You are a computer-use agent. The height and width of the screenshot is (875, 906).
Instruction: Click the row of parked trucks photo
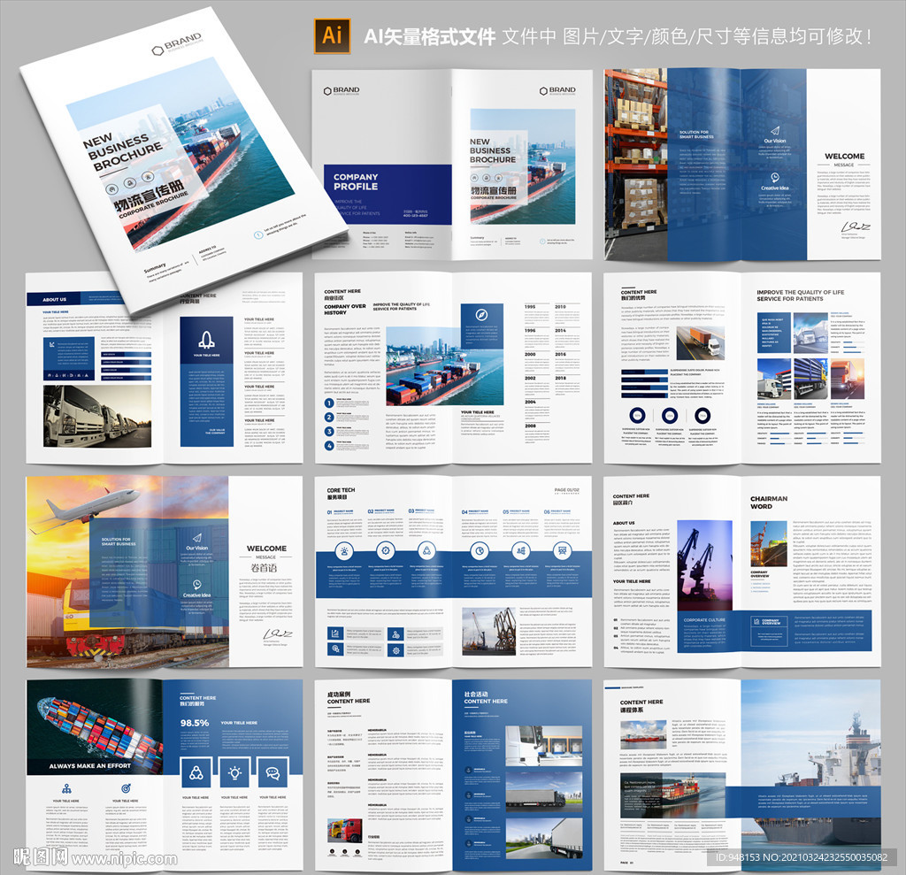click(97, 416)
